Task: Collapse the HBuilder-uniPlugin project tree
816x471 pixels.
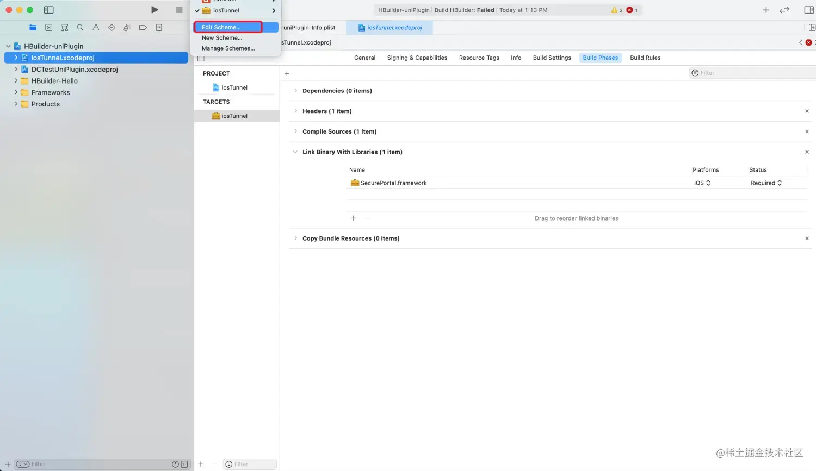Action: 8,46
